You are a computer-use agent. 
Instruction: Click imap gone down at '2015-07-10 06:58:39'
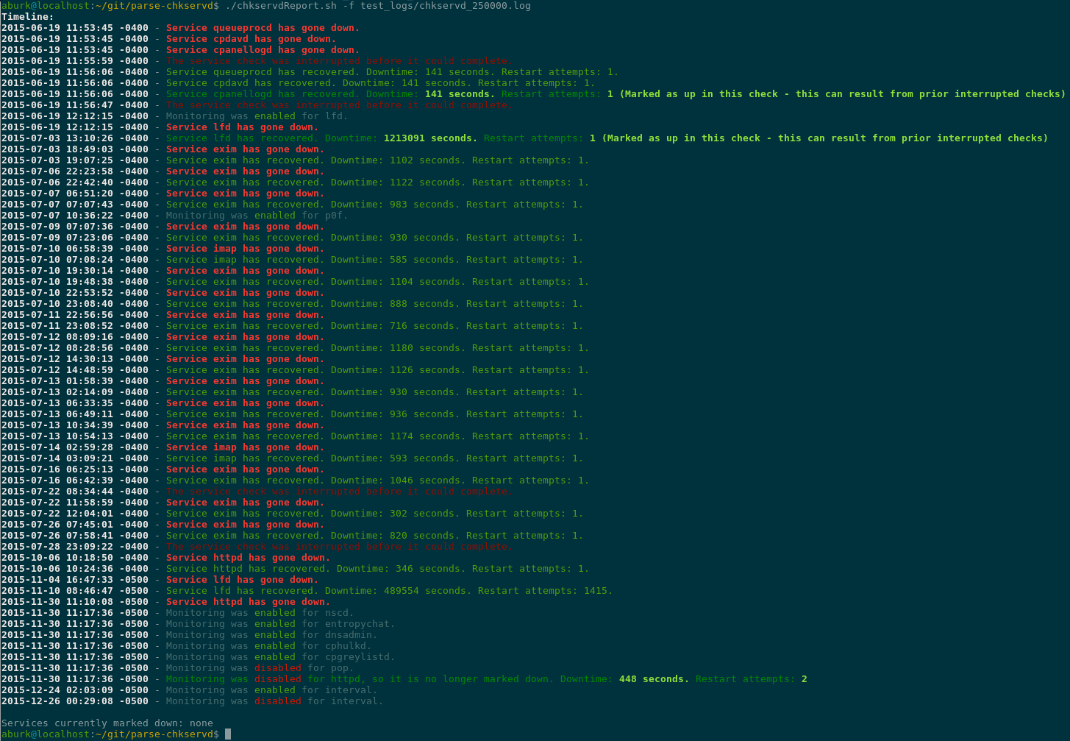[246, 249]
